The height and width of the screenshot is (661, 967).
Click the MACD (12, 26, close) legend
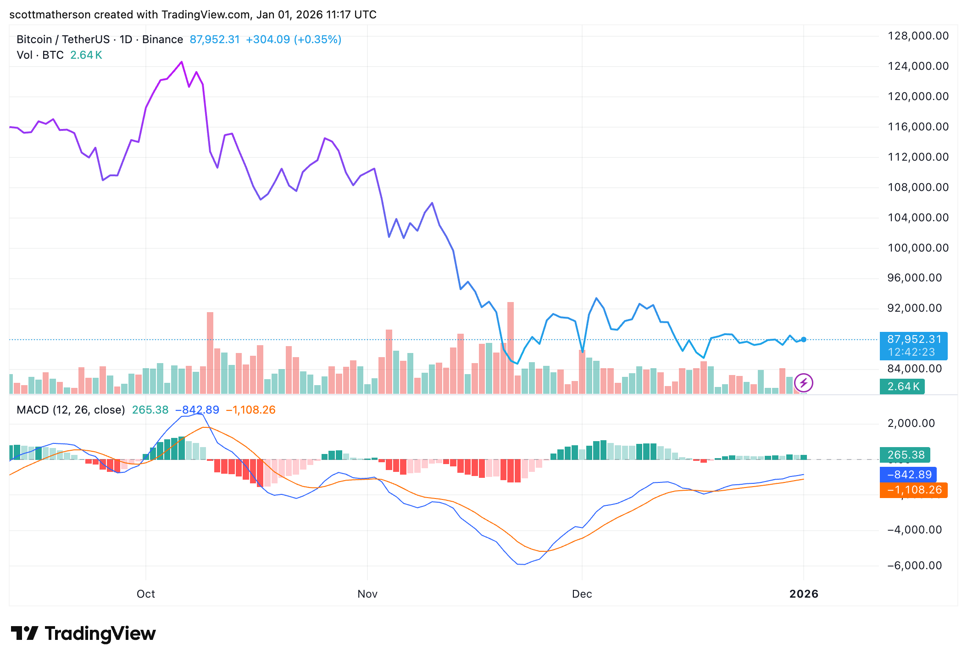click(71, 410)
